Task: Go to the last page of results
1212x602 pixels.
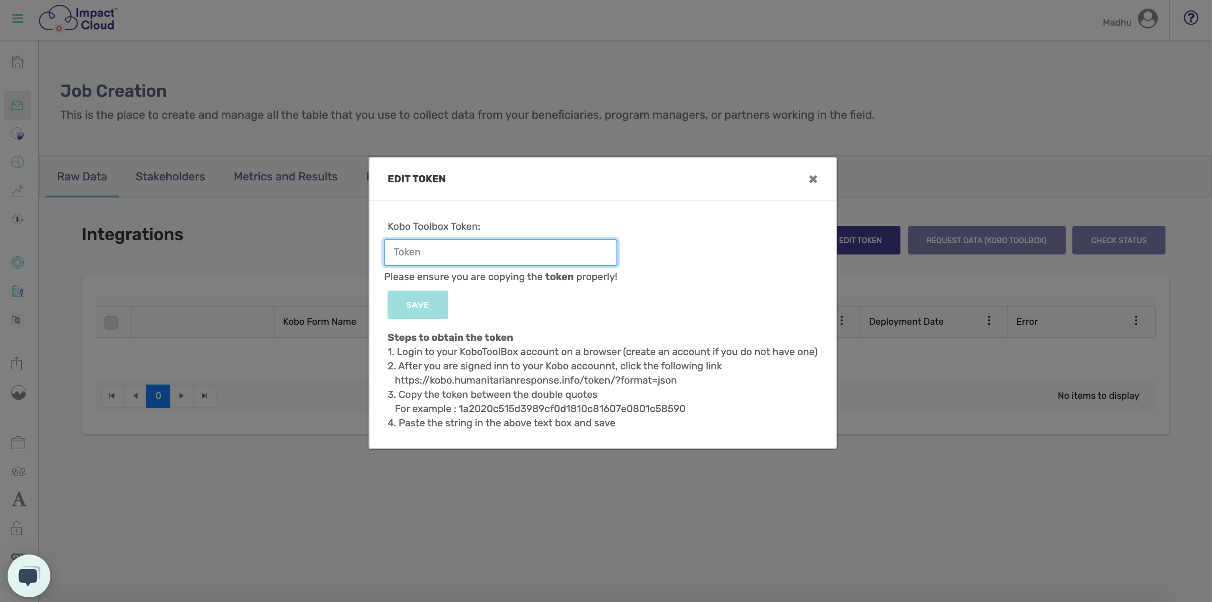Action: [x=205, y=396]
